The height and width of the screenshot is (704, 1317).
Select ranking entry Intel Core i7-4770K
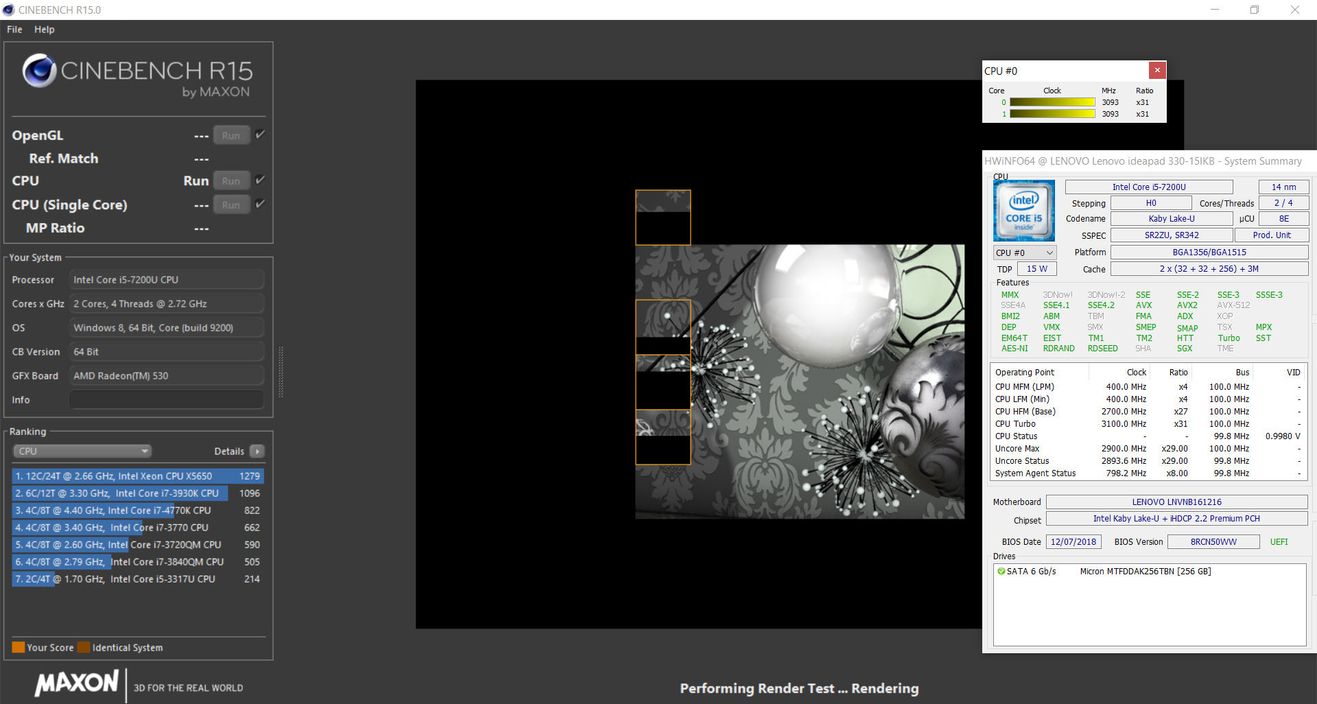138,510
